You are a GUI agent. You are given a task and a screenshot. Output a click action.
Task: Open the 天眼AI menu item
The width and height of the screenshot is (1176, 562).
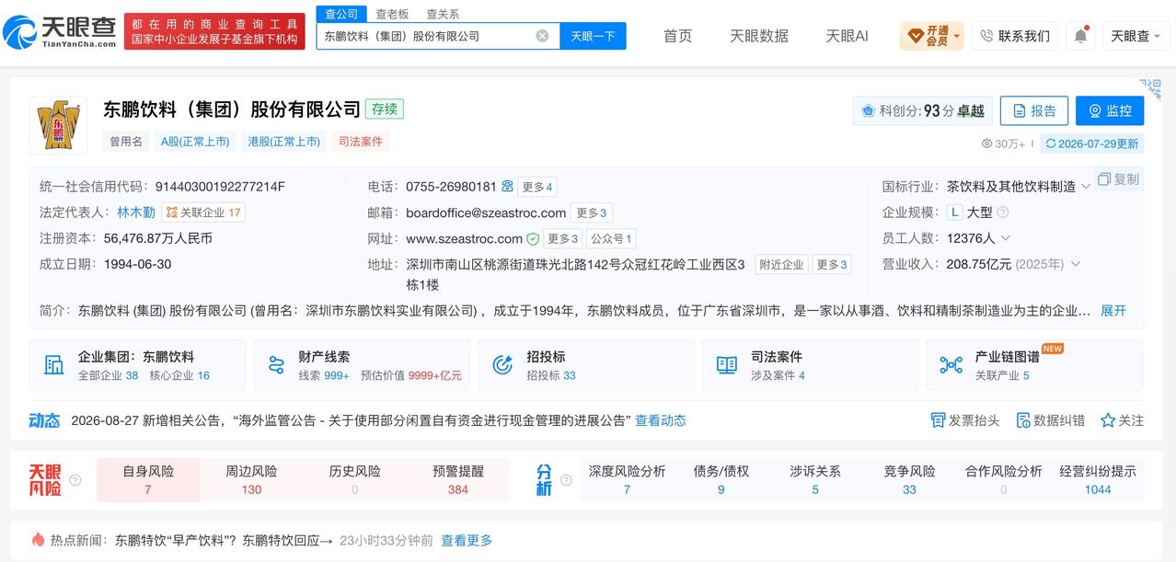[x=847, y=36]
